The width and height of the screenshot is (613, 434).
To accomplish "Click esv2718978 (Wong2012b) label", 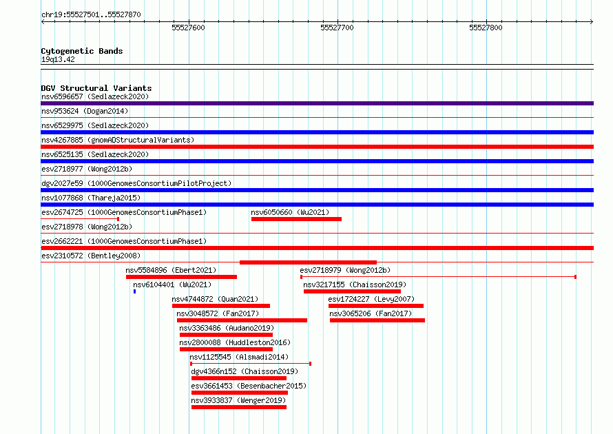I will 87,227.
